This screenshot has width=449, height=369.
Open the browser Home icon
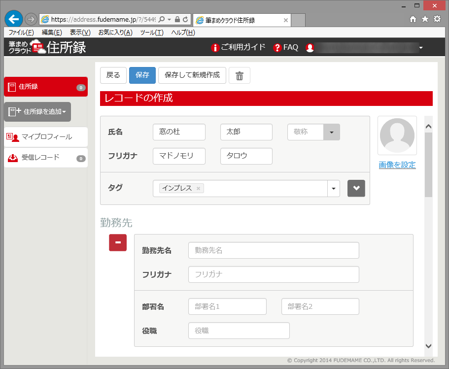(413, 19)
